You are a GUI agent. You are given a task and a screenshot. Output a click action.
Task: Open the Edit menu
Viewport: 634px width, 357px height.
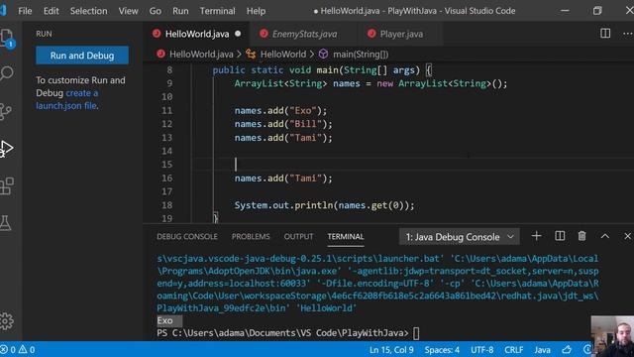51,11
